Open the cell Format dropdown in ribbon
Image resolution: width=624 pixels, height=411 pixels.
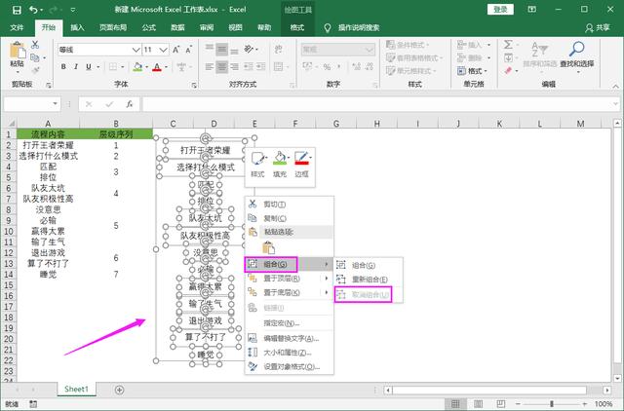[472, 71]
